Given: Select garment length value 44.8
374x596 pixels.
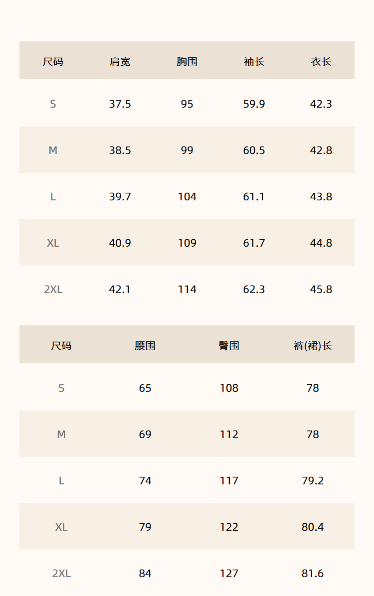Looking at the screenshot, I should tap(321, 243).
